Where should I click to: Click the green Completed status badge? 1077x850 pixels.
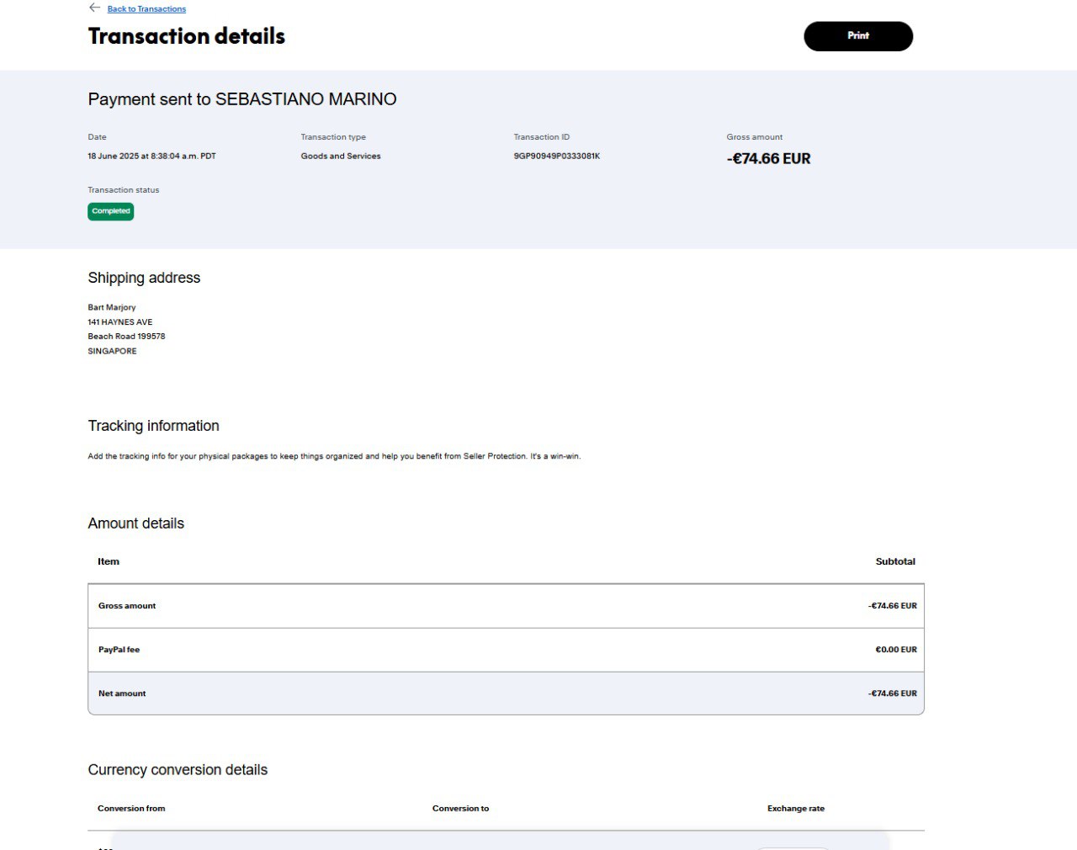(x=111, y=211)
